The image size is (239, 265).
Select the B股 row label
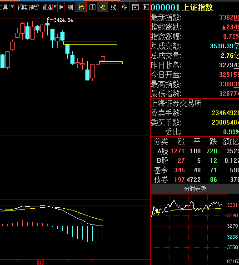[x=163, y=160]
